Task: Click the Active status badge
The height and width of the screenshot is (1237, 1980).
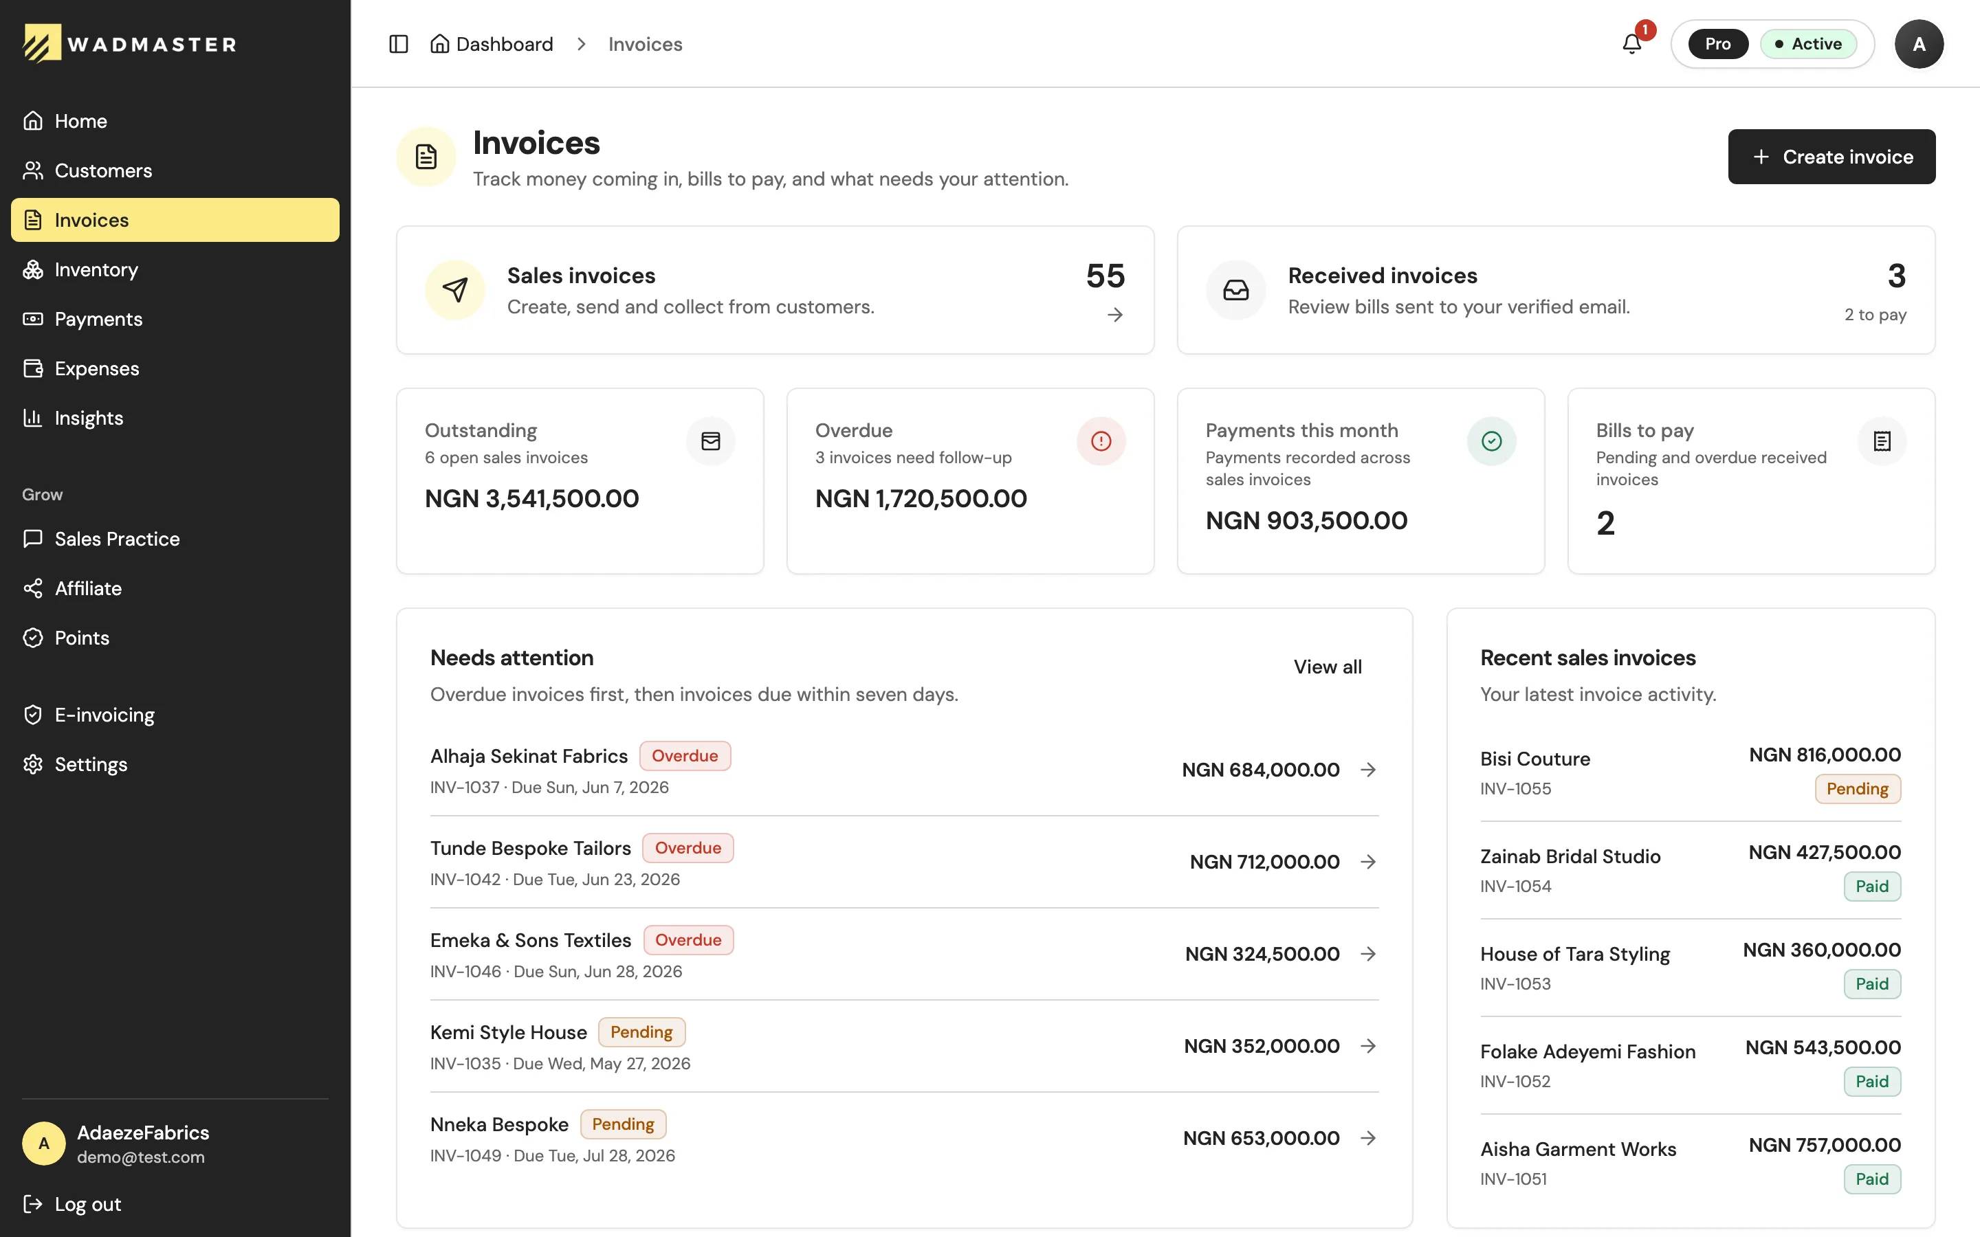Action: click(x=1808, y=44)
